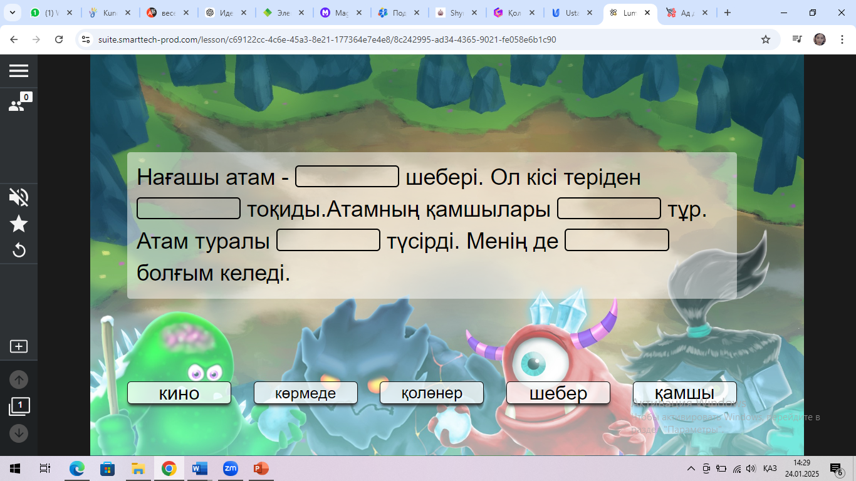Switch to the "Под" tab
856x481 pixels.
(x=399, y=13)
